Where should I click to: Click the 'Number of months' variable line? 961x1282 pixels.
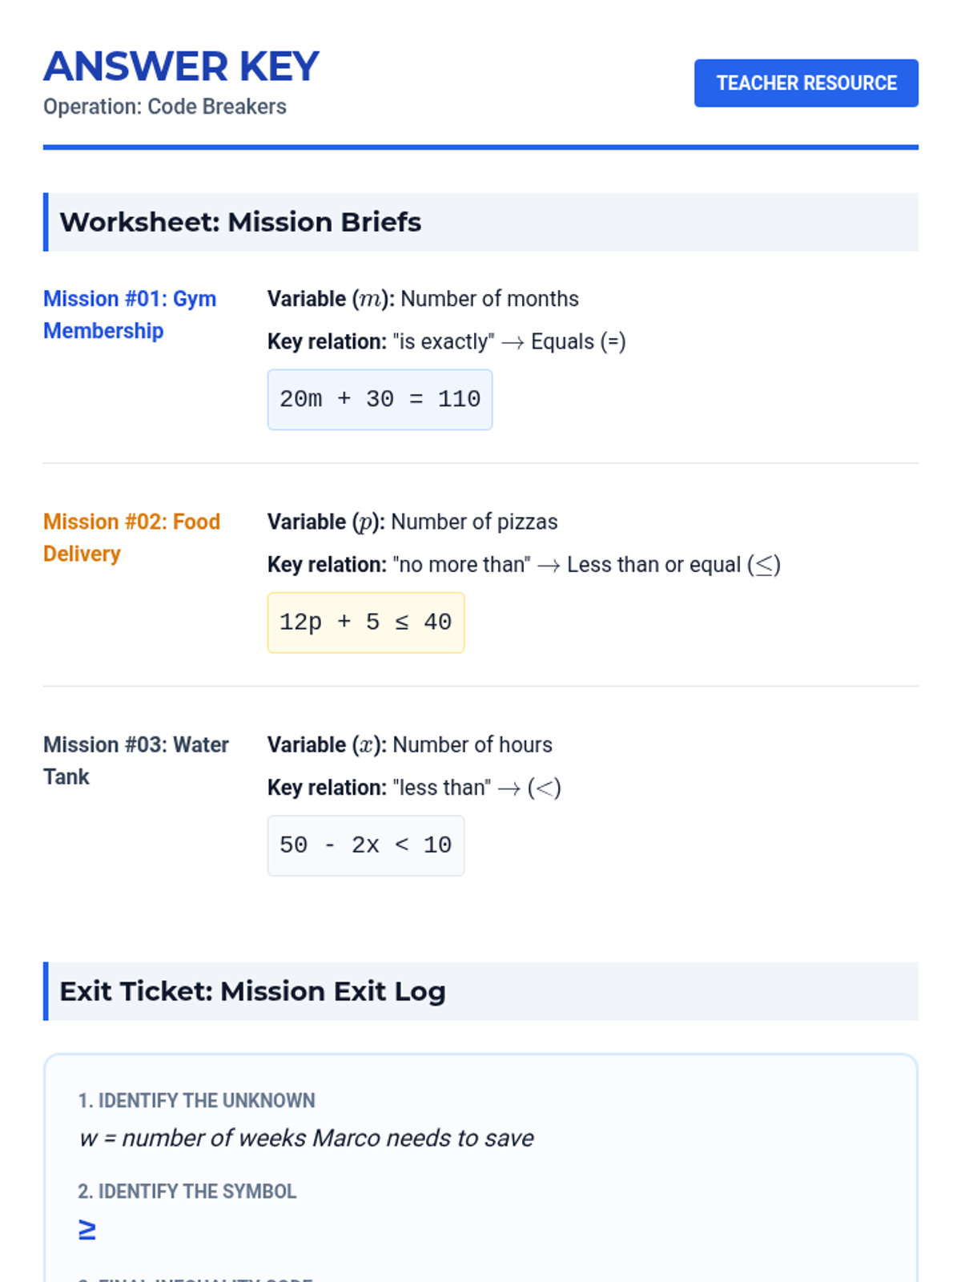tap(423, 299)
